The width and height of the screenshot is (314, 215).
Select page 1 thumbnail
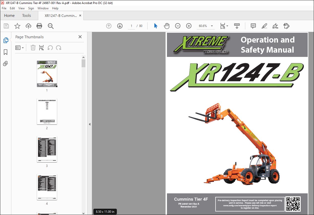point(47,74)
